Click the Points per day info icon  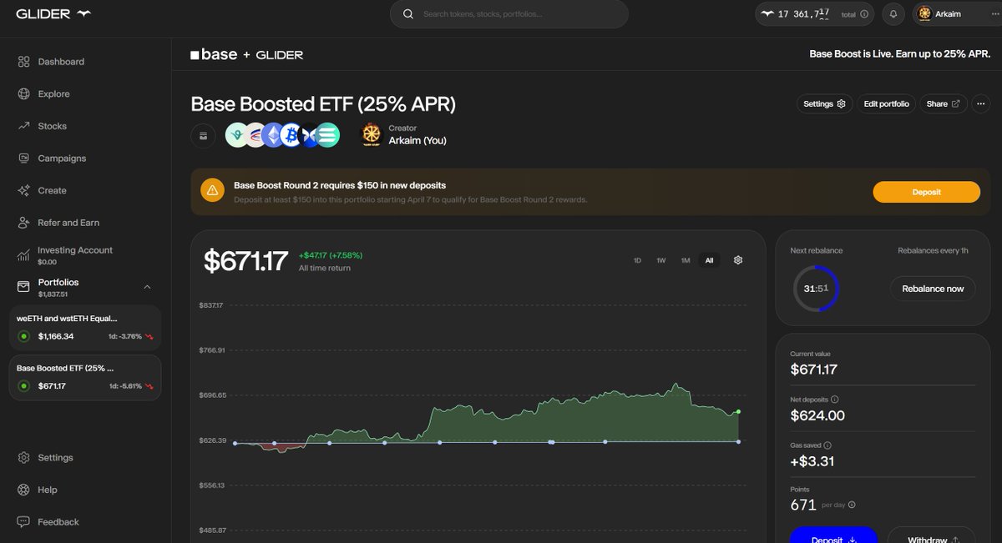coord(851,505)
